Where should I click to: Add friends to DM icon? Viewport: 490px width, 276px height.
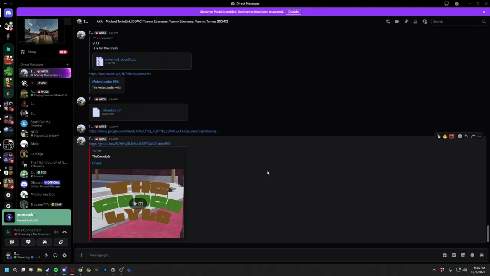[x=415, y=21]
